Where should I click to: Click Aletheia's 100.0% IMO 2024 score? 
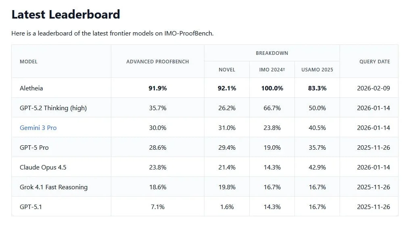[x=272, y=88]
